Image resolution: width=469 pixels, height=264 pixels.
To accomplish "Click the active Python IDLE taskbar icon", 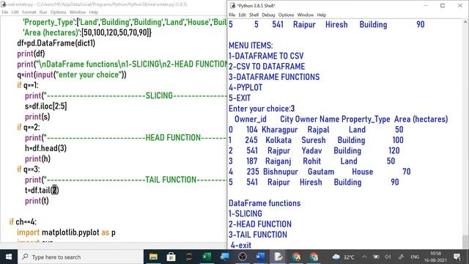I will (x=278, y=257).
